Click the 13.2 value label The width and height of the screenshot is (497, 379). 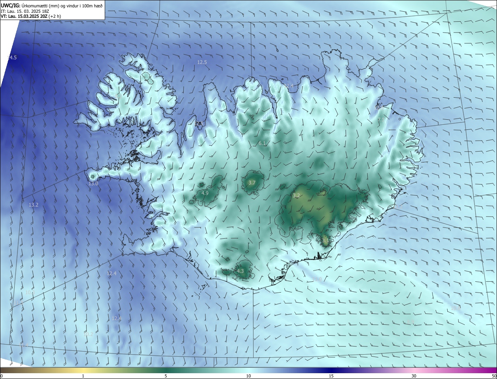[x=33, y=205]
